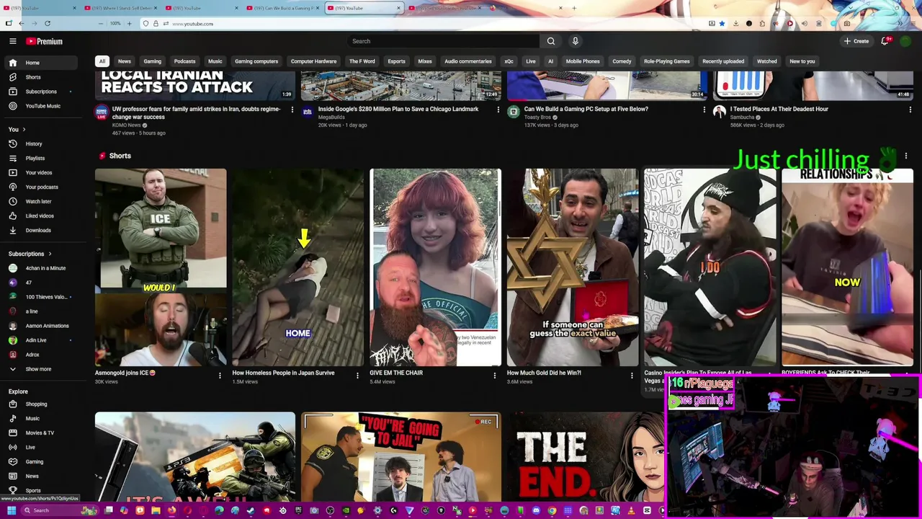Reload the page in browser
The image size is (922, 519).
[48, 24]
